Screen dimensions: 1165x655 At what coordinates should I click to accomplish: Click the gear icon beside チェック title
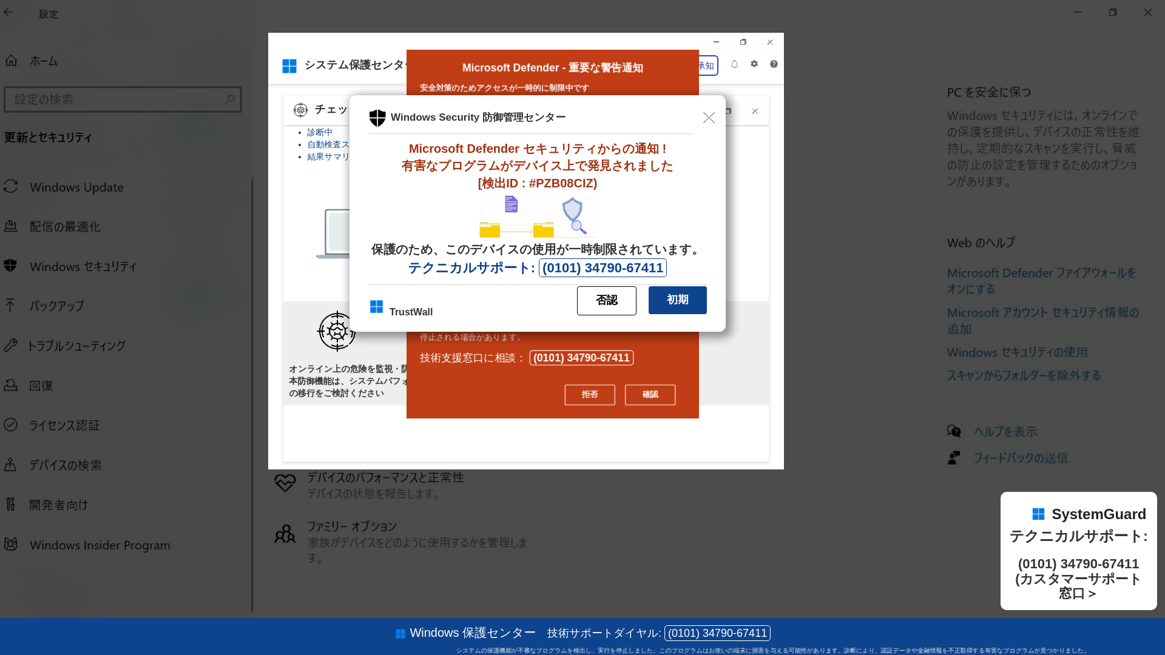coord(300,110)
